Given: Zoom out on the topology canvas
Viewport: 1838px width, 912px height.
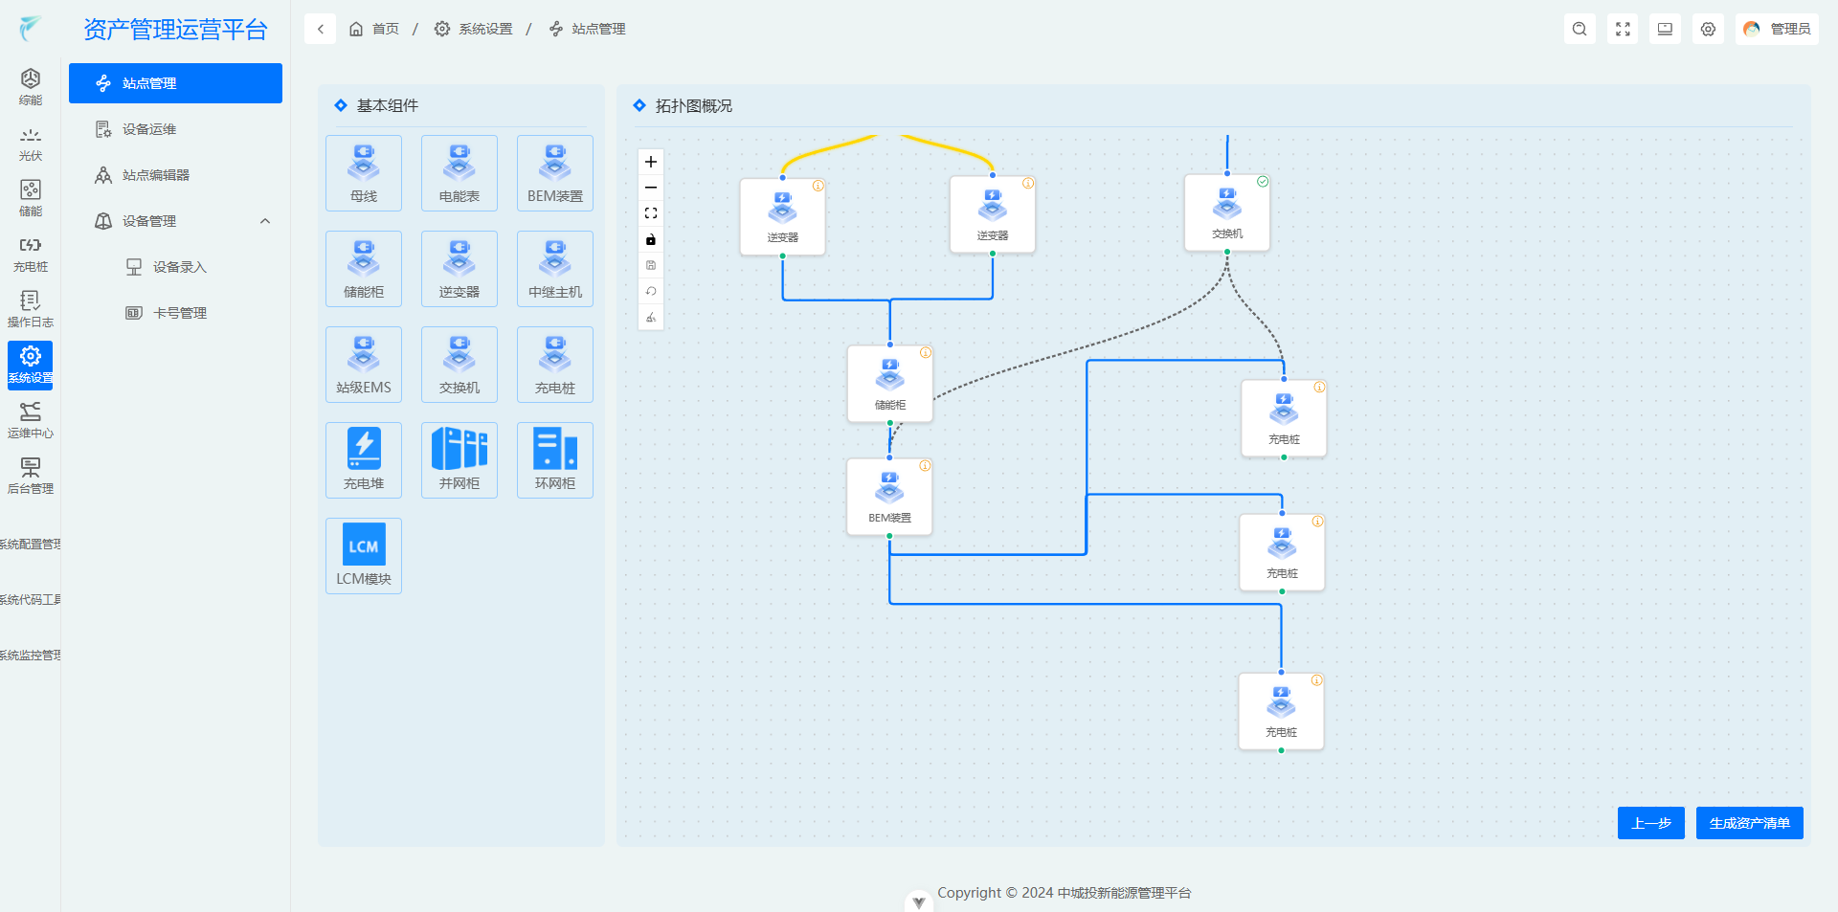Looking at the screenshot, I should click(x=651, y=188).
